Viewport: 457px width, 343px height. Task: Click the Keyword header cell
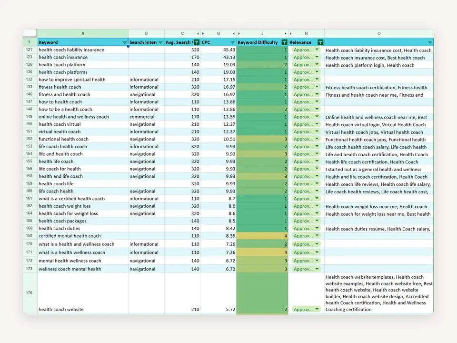tap(83, 42)
